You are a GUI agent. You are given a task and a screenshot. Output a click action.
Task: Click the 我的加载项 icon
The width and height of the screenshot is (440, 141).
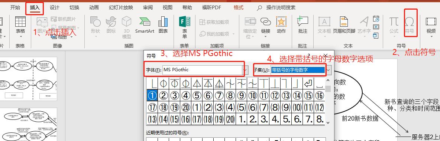pos(203,34)
